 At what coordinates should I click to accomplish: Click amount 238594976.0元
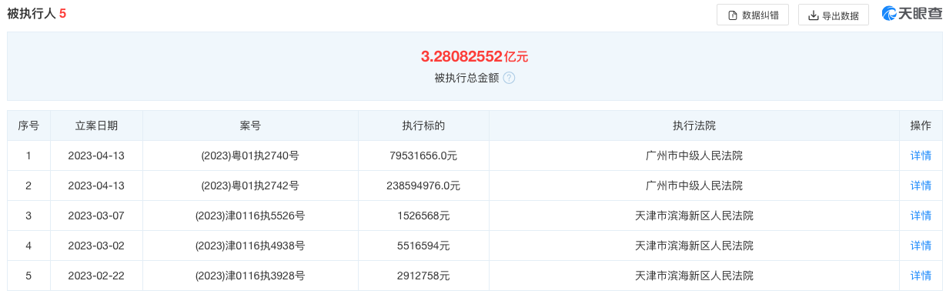coord(423,185)
